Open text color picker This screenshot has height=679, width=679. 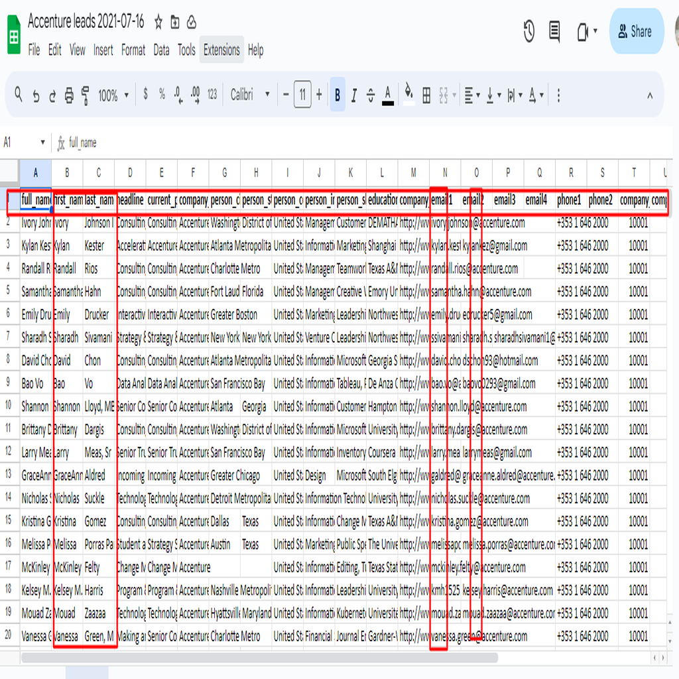click(x=388, y=95)
